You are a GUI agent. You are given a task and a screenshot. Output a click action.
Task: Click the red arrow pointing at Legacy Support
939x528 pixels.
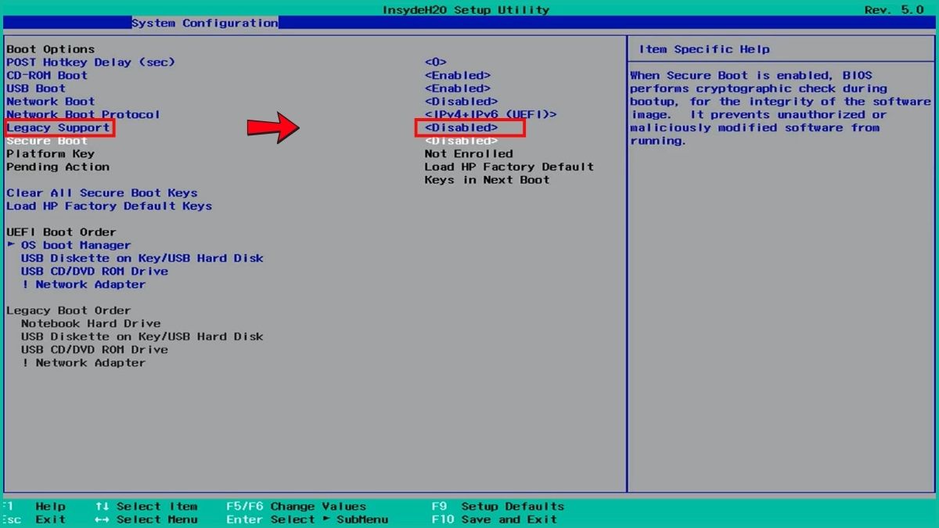(x=273, y=128)
